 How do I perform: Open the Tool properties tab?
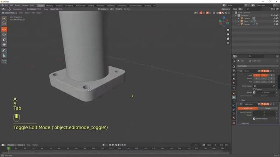point(234,61)
